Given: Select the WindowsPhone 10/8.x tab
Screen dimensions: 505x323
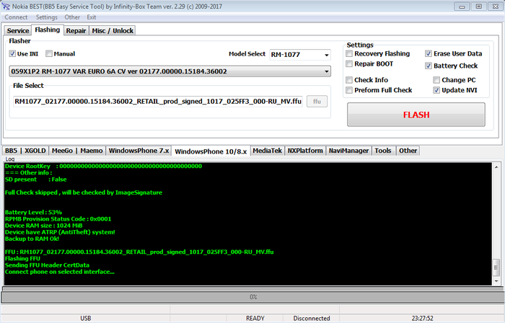Looking at the screenshot, I should click(x=211, y=151).
